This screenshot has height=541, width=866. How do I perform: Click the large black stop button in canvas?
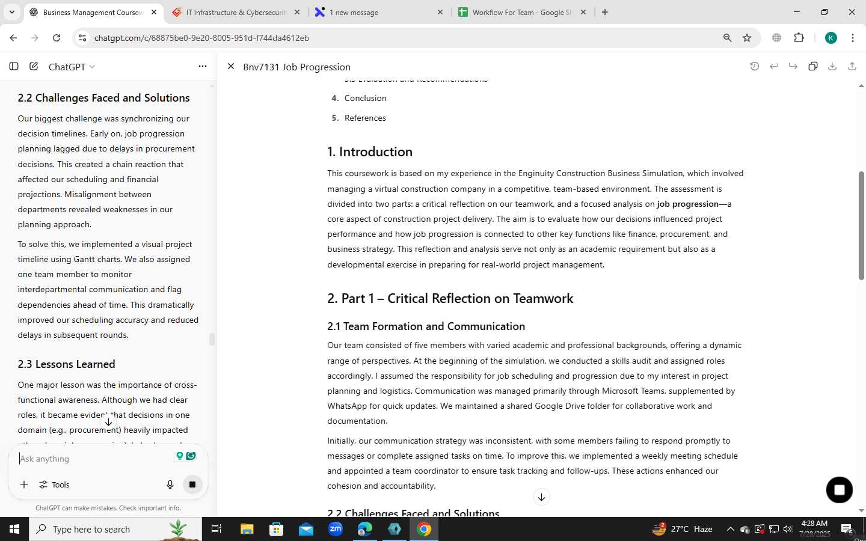tap(840, 490)
